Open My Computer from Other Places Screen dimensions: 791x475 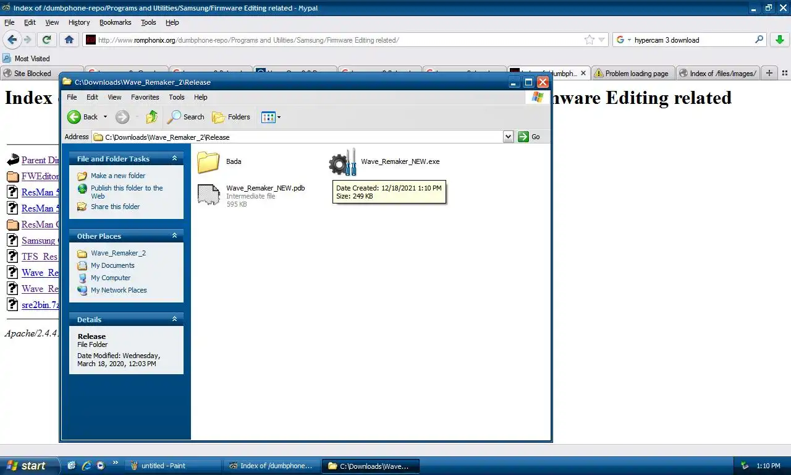click(x=111, y=278)
